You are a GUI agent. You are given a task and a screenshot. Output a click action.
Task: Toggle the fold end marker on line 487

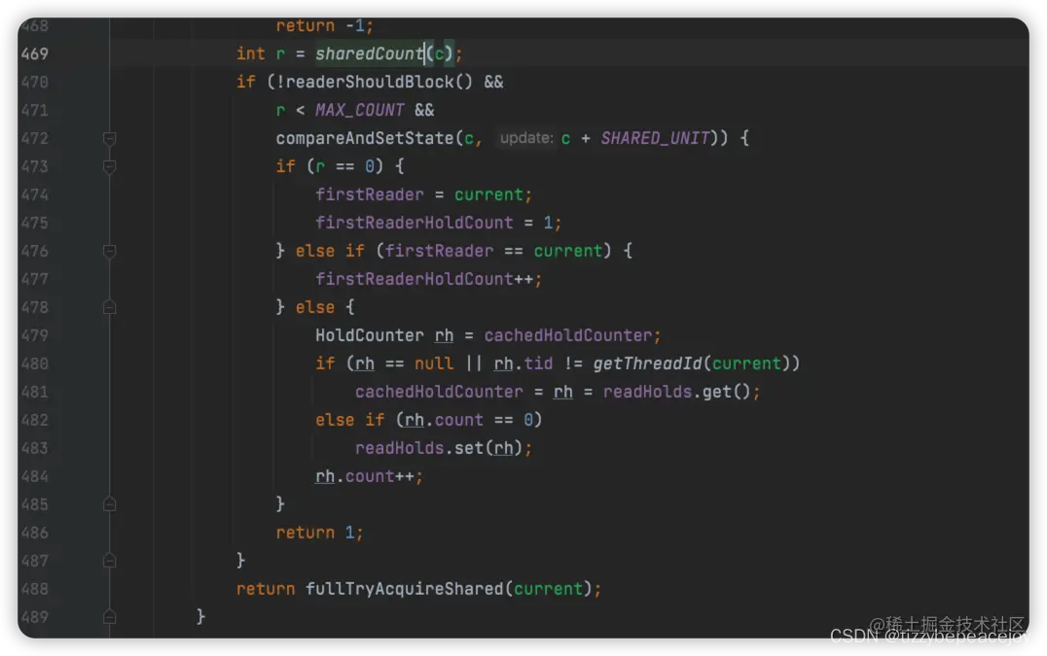110,562
